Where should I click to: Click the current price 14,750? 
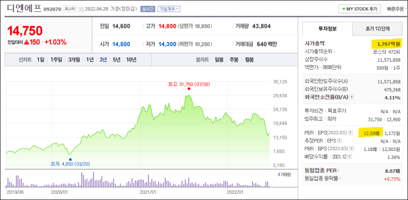pos(25,31)
